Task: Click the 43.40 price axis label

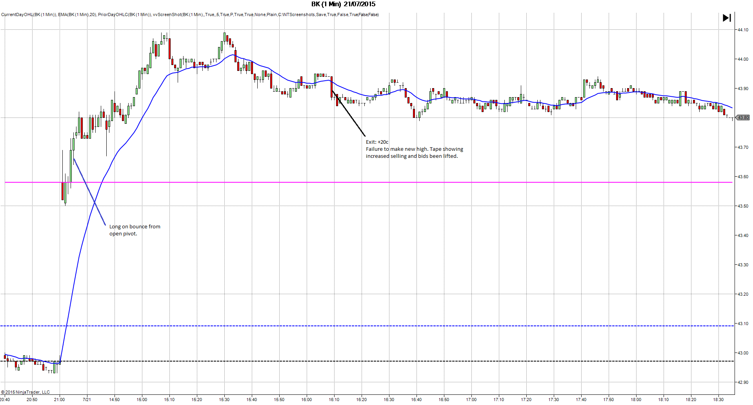Action: click(x=742, y=235)
